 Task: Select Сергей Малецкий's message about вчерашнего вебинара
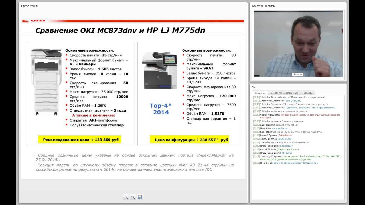tap(297, 116)
